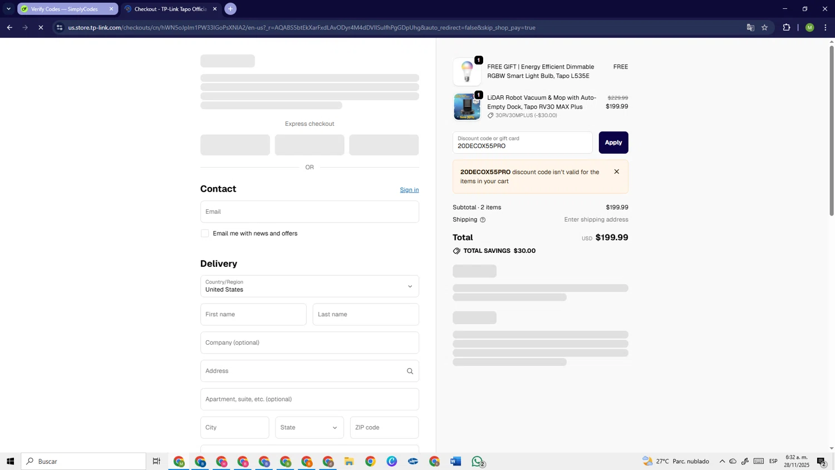Click the browser address bar URL
The width and height of the screenshot is (835, 470).
[x=302, y=27]
